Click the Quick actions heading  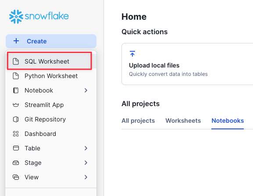[x=144, y=32]
